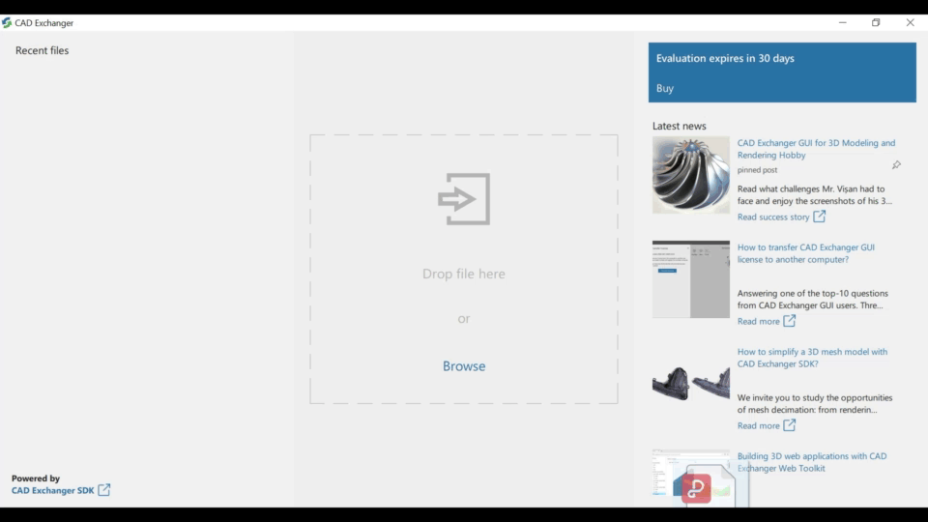Click the Browse link to open a file
This screenshot has width=928, height=522.
(464, 365)
